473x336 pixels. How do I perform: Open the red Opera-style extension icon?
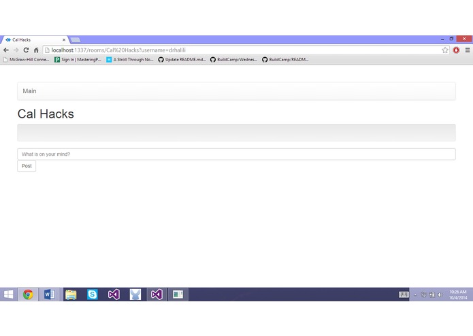tap(456, 50)
